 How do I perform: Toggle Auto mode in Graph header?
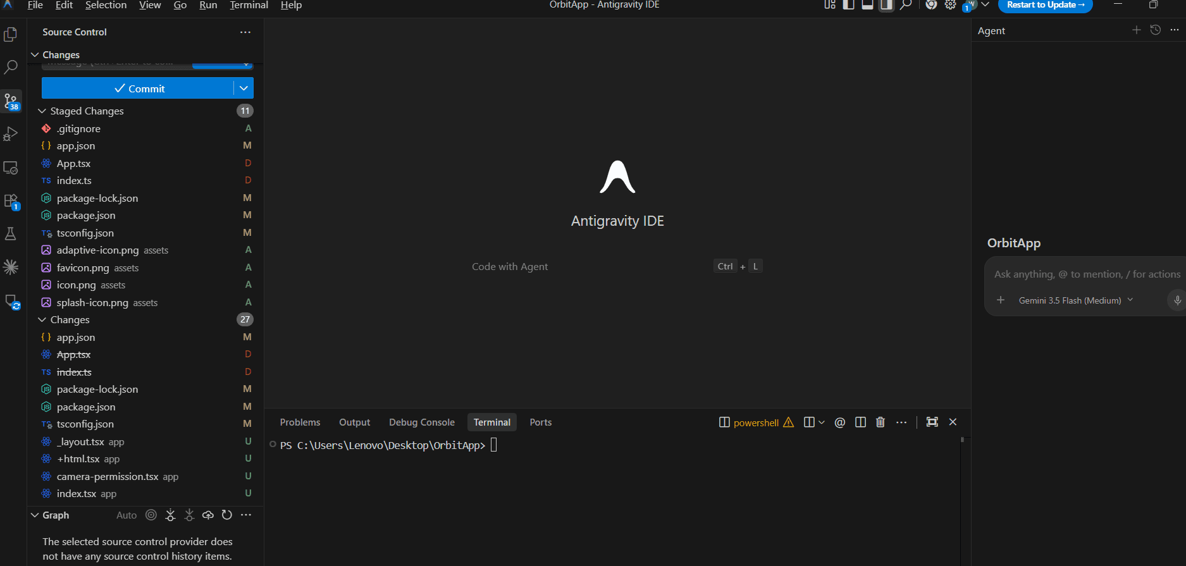coord(127,515)
